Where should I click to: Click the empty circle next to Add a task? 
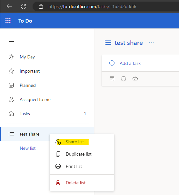(112, 63)
